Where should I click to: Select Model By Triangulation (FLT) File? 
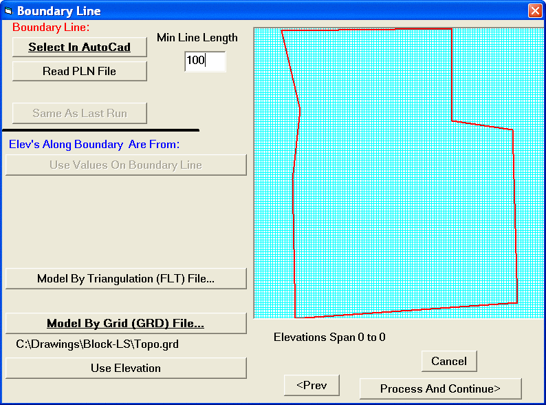[x=126, y=278]
